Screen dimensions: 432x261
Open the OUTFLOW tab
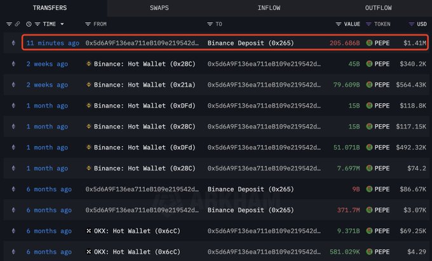(378, 8)
